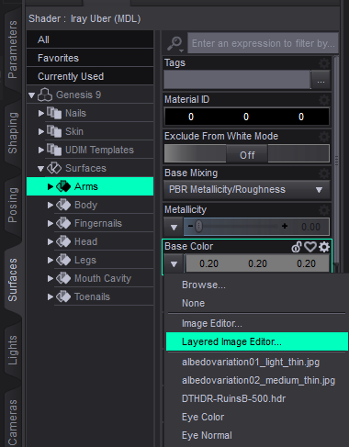Click the Material ID color field
The image size is (349, 447).
coord(247,117)
